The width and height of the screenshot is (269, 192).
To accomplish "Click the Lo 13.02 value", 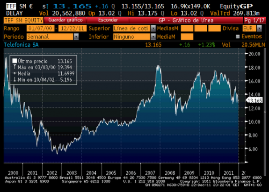I will tap(189, 14).
